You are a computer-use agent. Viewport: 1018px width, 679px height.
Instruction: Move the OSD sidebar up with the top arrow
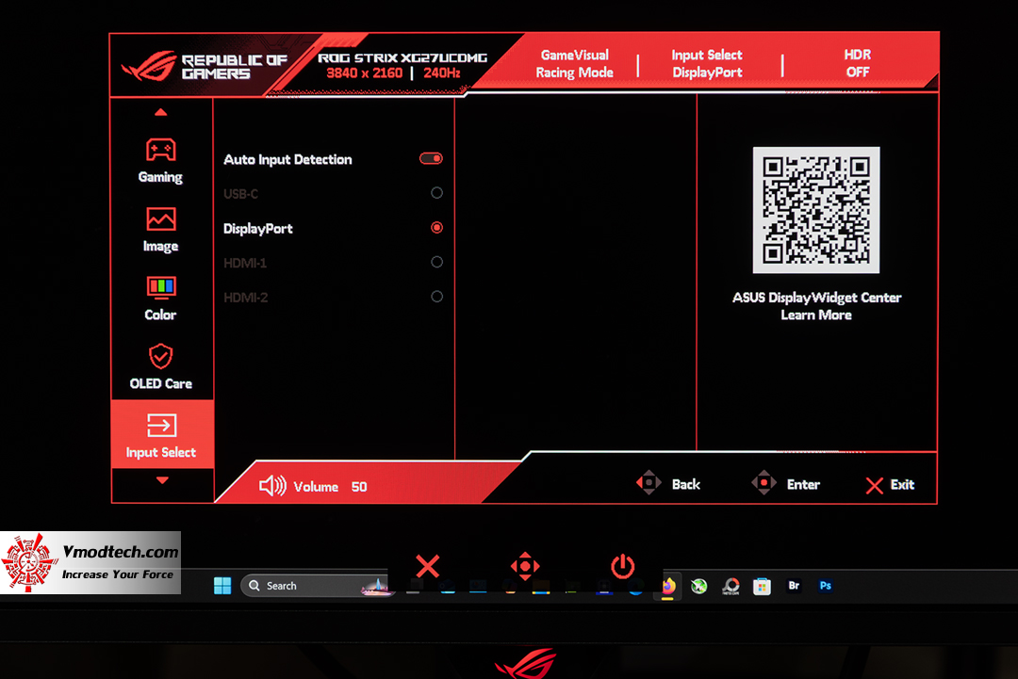click(x=161, y=112)
